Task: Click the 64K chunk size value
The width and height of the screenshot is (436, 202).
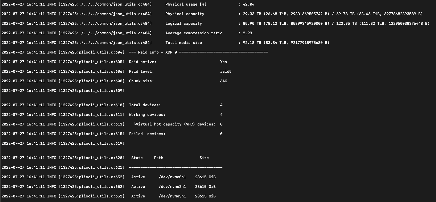Action: (x=223, y=81)
